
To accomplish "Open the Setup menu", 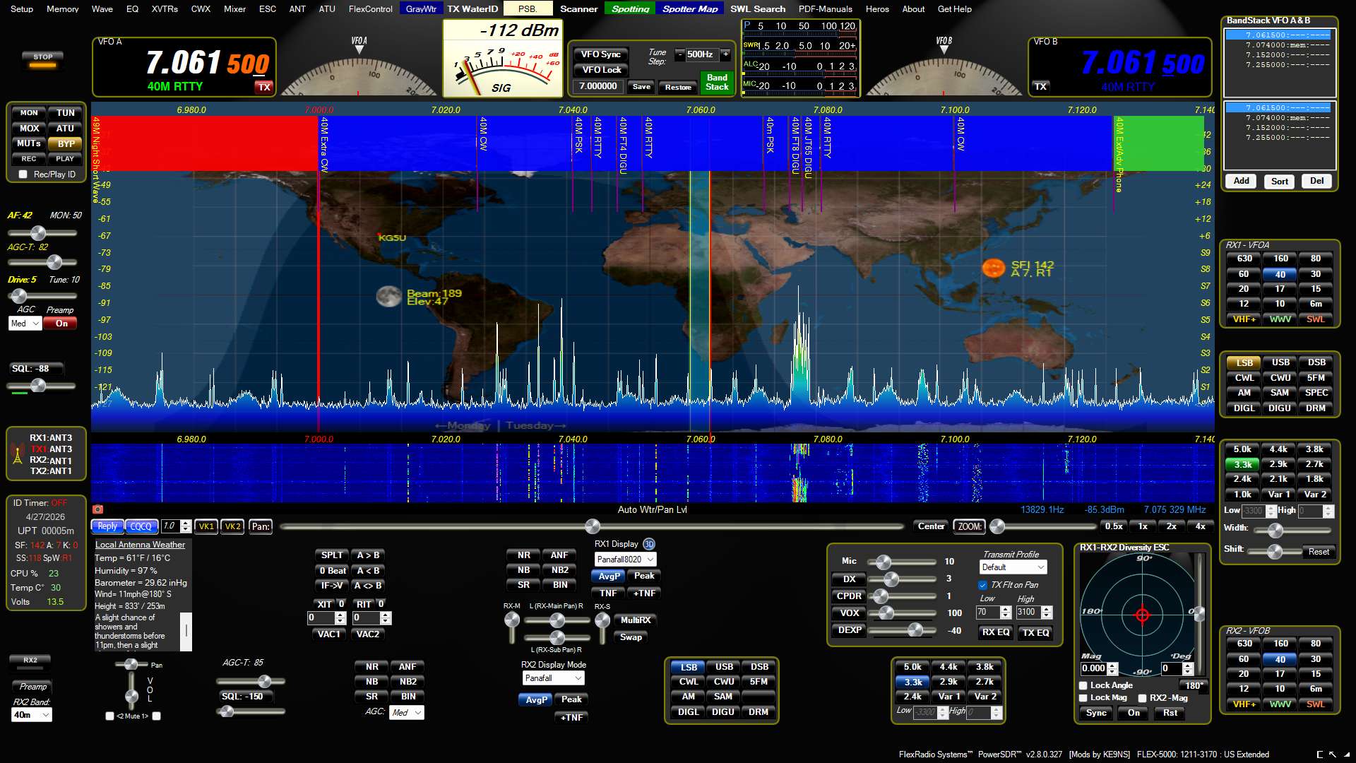I will (22, 9).
